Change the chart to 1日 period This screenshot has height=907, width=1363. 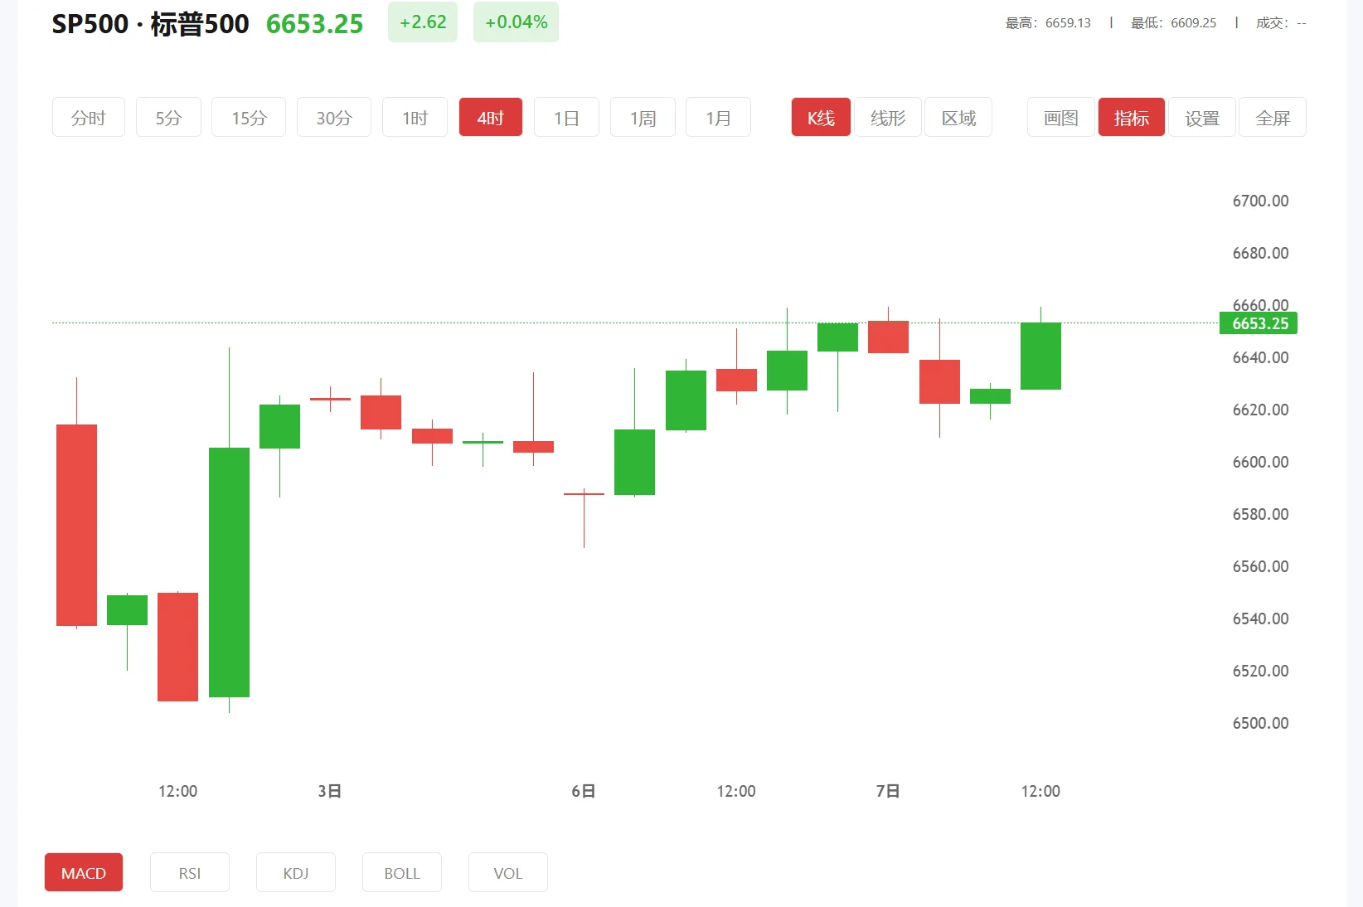click(566, 118)
